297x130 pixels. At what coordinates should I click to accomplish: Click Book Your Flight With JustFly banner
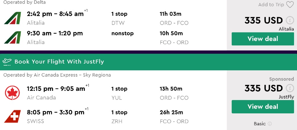point(59,62)
